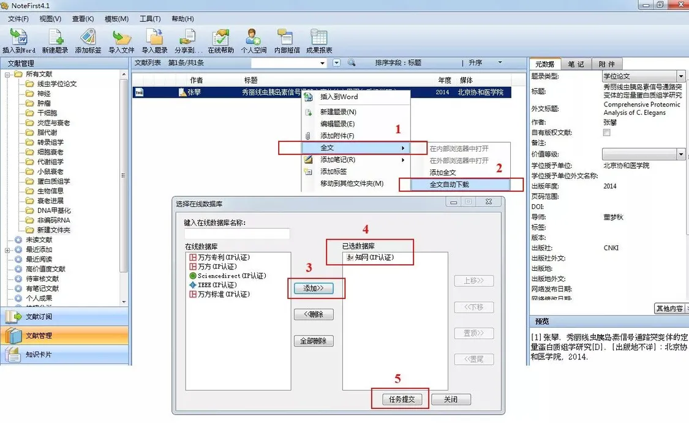Select Sciencedirect (IP认证) in database list

pyautogui.click(x=228, y=276)
